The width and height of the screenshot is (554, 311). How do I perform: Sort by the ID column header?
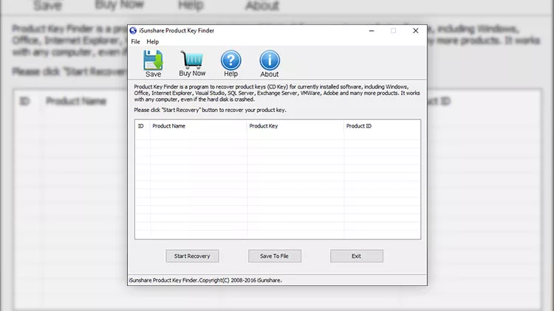point(141,126)
